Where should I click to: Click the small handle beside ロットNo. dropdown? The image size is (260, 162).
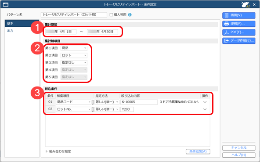[93, 109]
